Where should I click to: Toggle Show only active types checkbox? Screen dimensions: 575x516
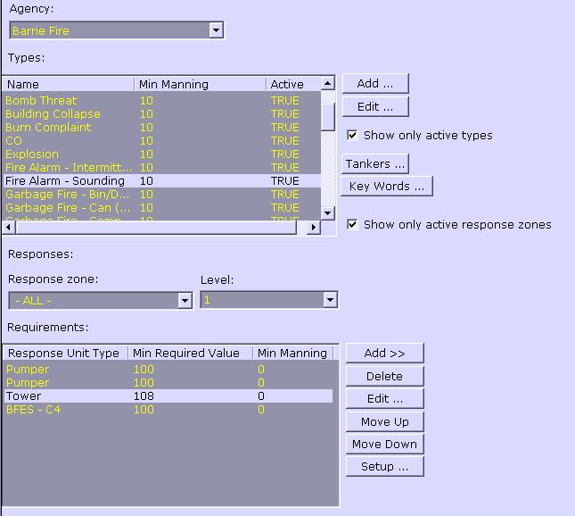(353, 136)
